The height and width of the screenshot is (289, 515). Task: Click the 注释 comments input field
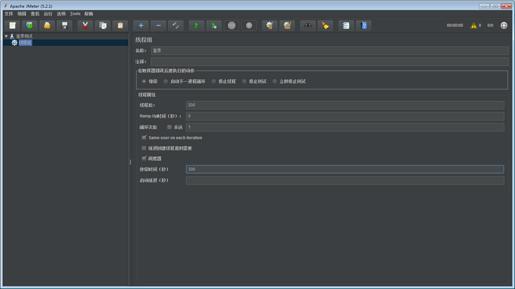click(330, 62)
